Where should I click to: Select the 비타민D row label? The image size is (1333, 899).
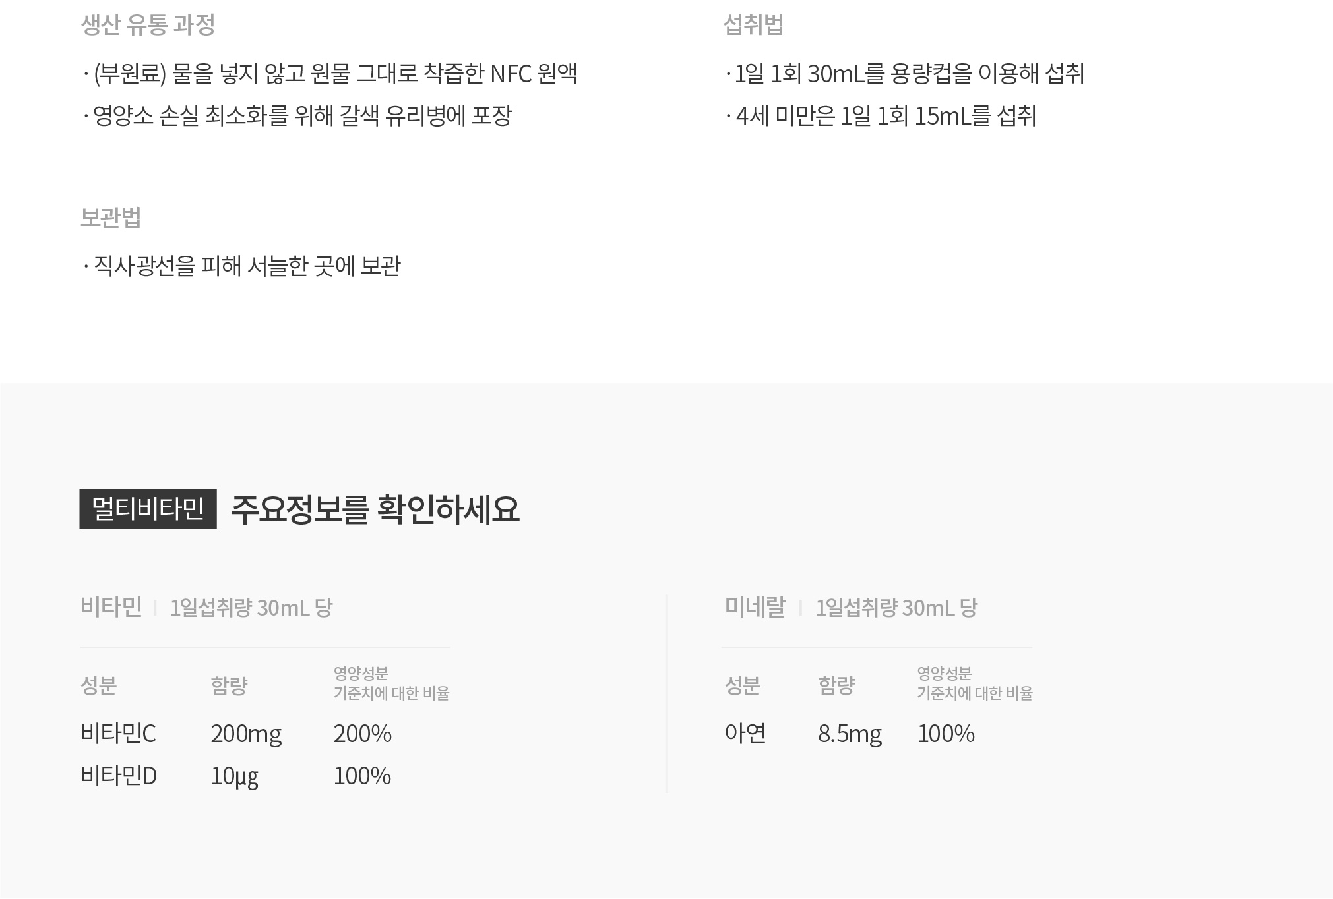(x=119, y=776)
